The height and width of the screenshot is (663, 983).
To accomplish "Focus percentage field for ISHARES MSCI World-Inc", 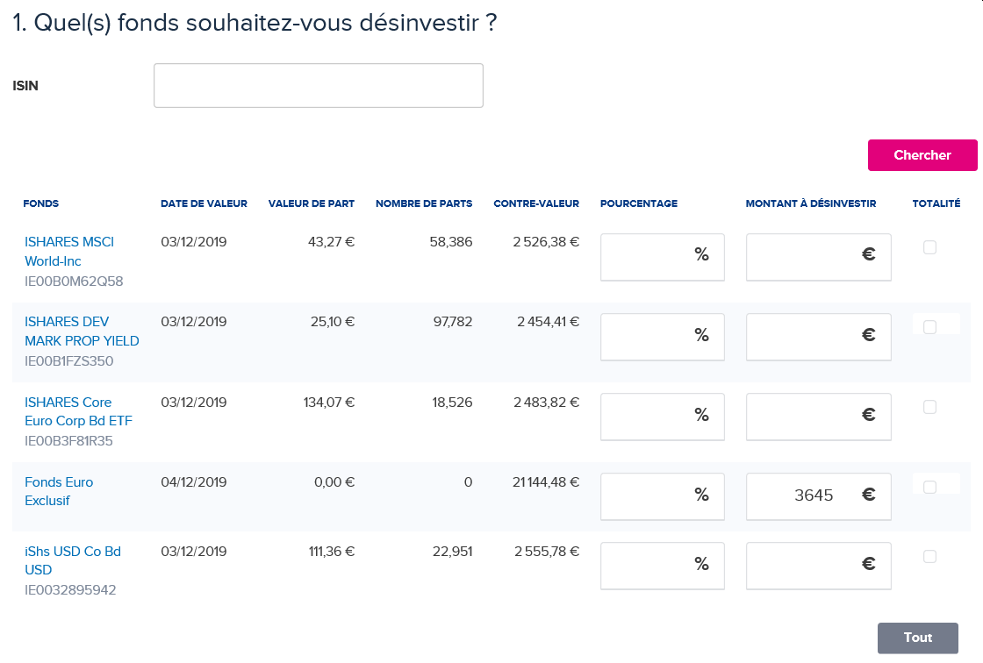I will click(x=648, y=256).
